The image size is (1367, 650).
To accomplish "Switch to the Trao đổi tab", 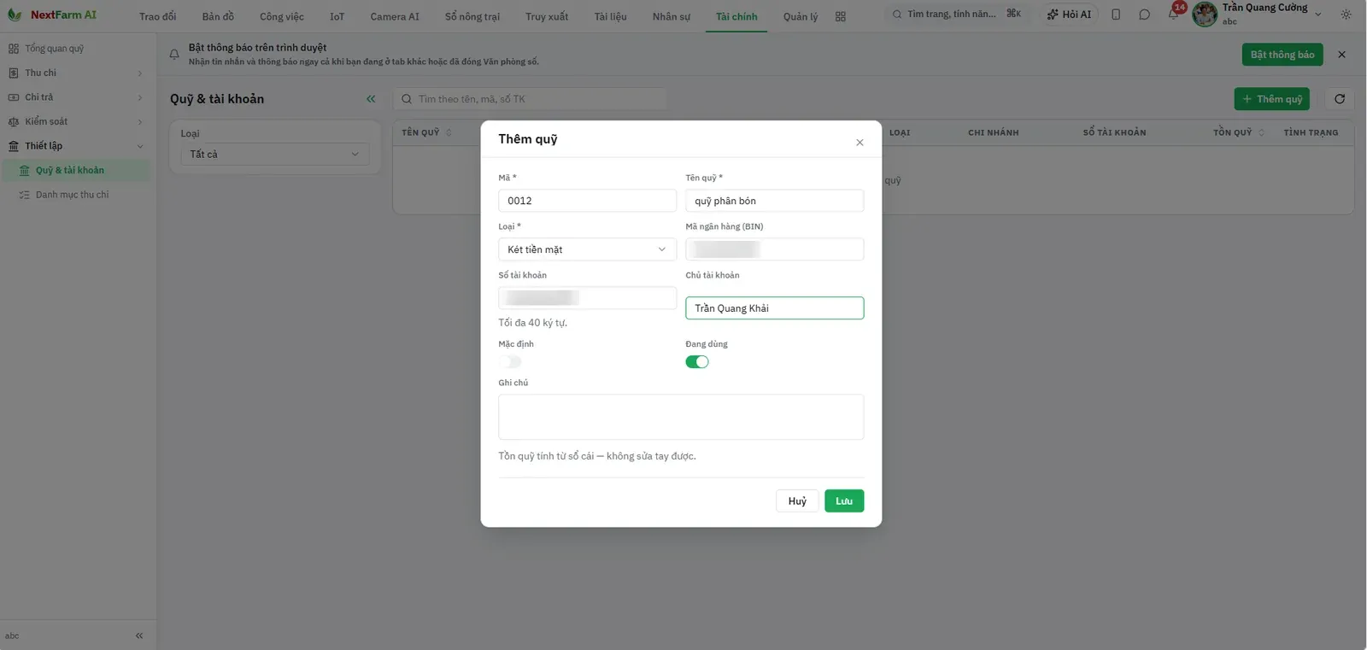I will pyautogui.click(x=158, y=16).
